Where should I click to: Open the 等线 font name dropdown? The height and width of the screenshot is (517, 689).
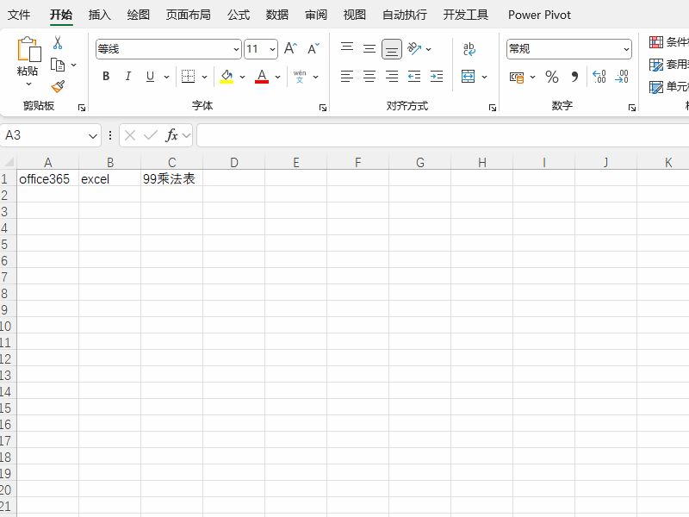click(236, 49)
